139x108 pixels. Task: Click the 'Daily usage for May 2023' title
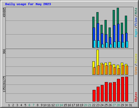pos(28,4)
